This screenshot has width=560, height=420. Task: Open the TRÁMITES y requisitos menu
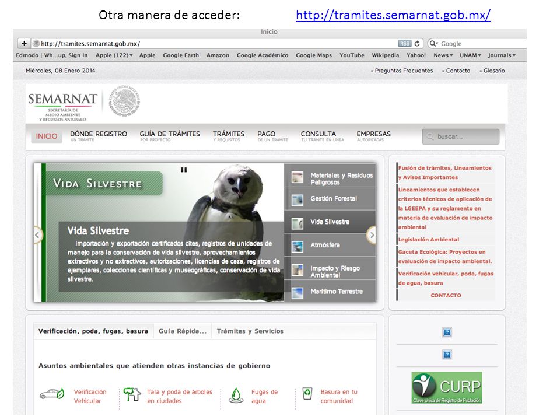coord(229,136)
